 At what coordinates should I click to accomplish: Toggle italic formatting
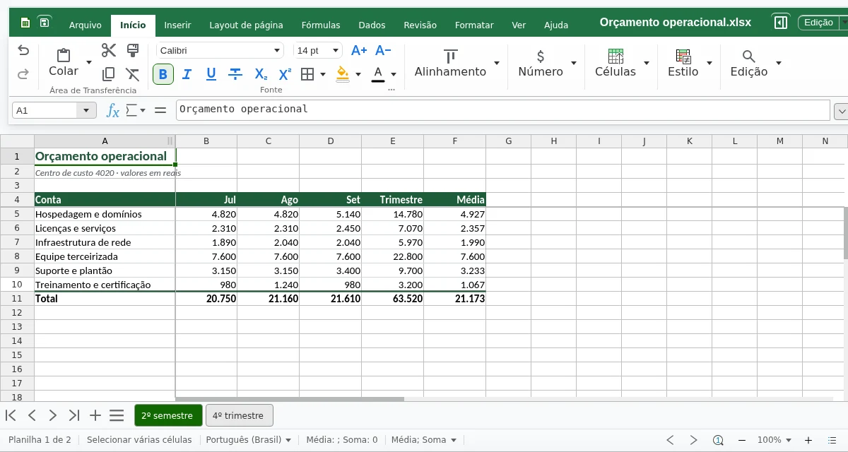[x=187, y=73]
